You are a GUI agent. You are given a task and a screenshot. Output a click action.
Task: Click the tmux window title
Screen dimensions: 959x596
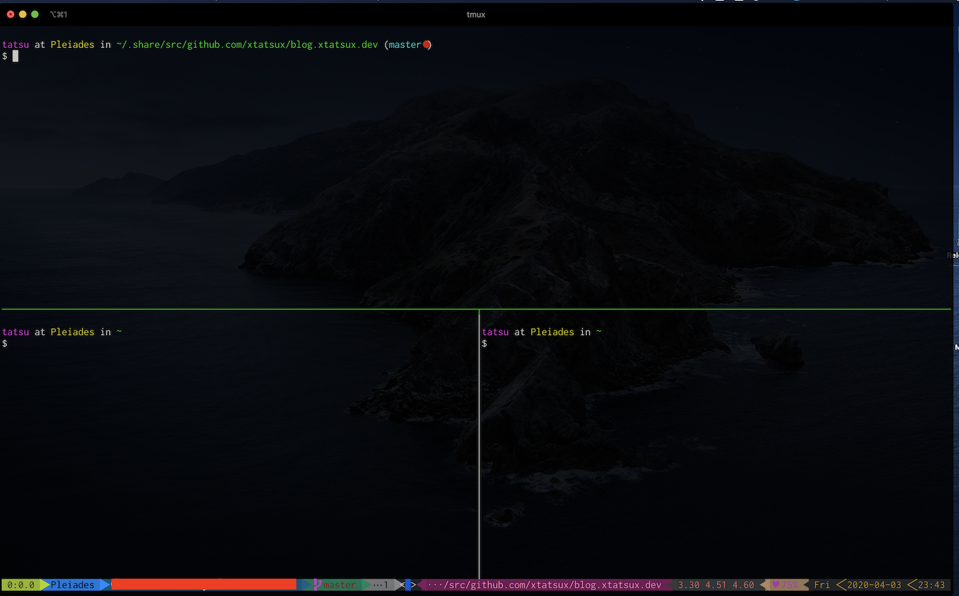pos(476,14)
